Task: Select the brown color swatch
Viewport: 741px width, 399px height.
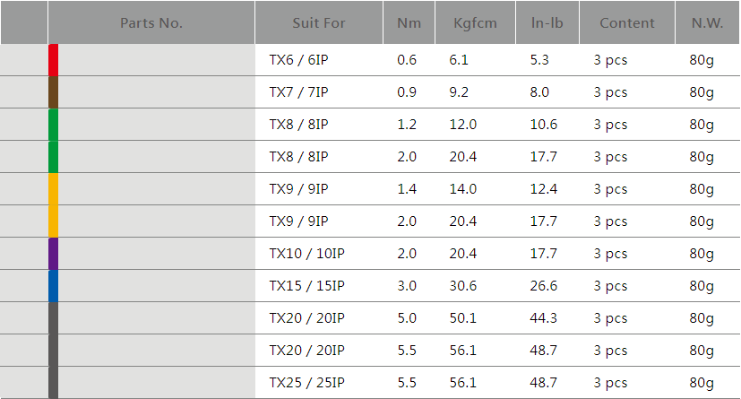Action: point(53,92)
